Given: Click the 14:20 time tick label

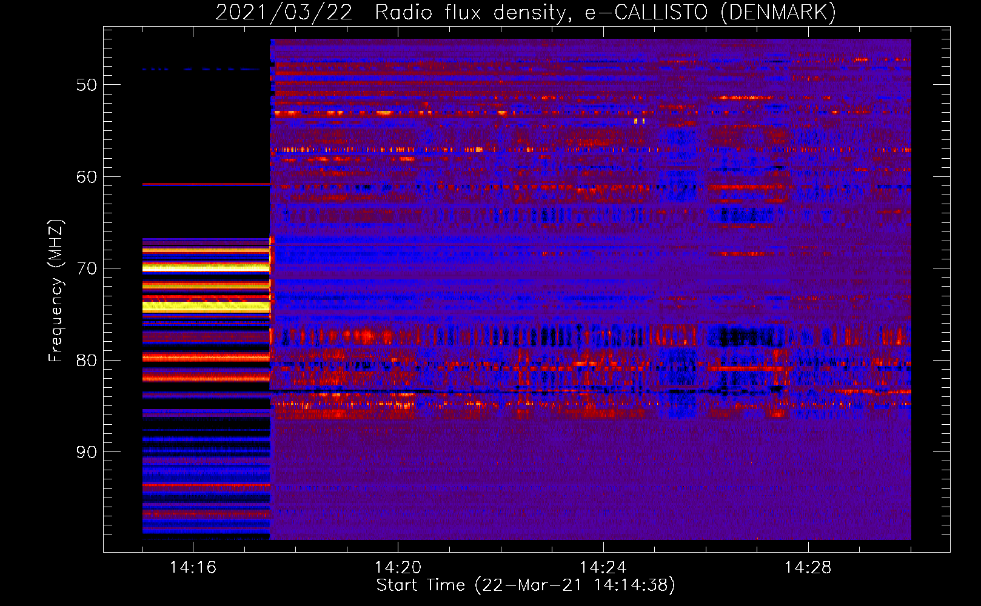Looking at the screenshot, I should coord(398,568).
